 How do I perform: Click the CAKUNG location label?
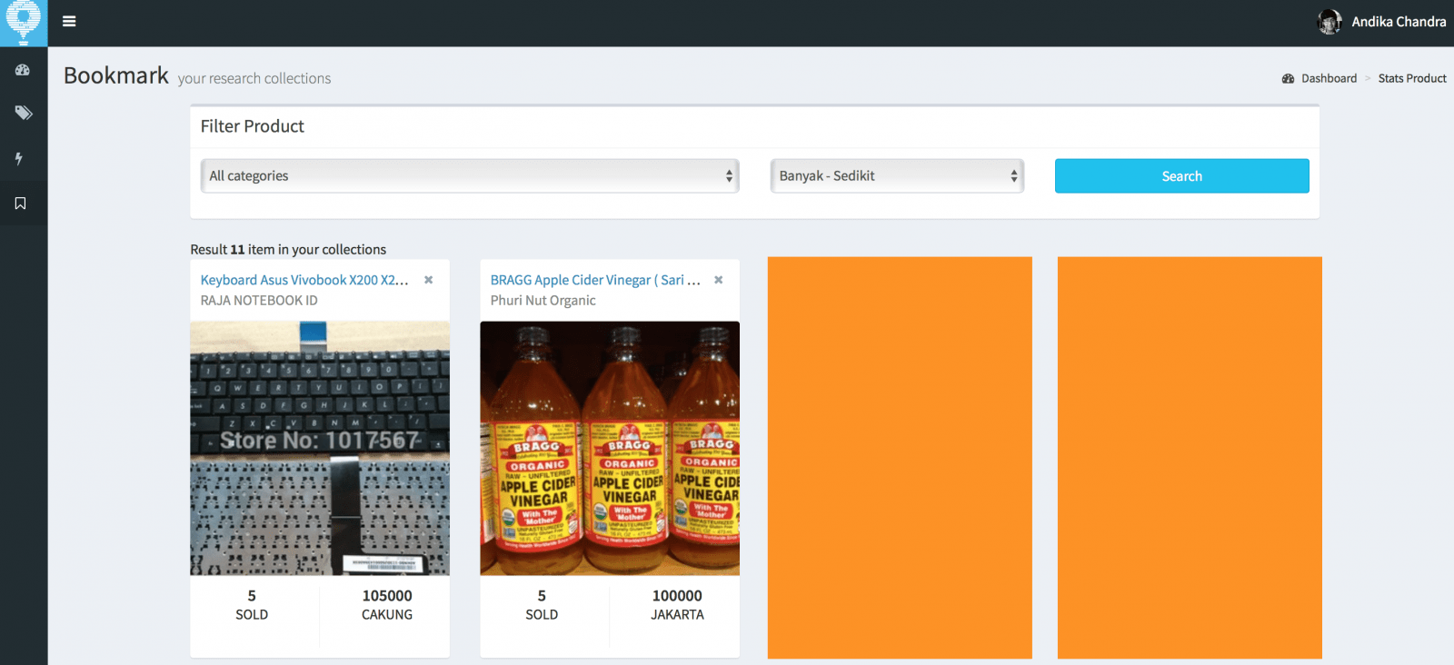pos(387,615)
